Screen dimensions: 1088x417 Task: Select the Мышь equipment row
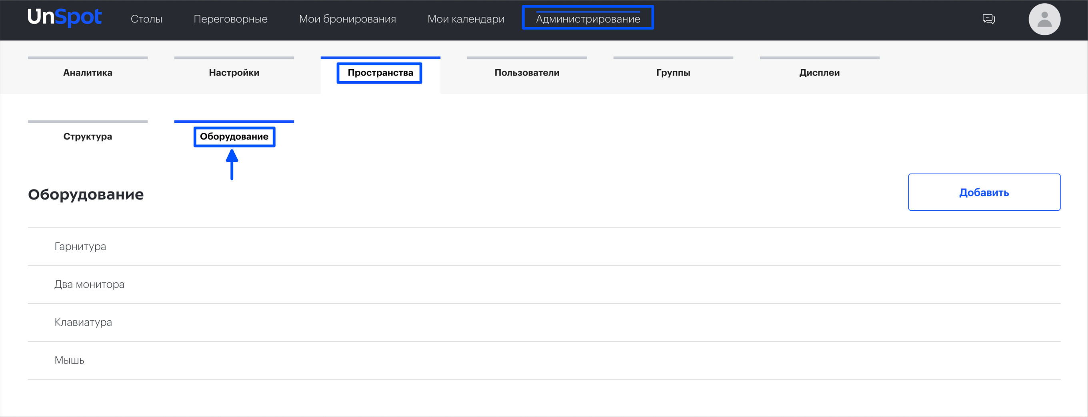pos(544,361)
